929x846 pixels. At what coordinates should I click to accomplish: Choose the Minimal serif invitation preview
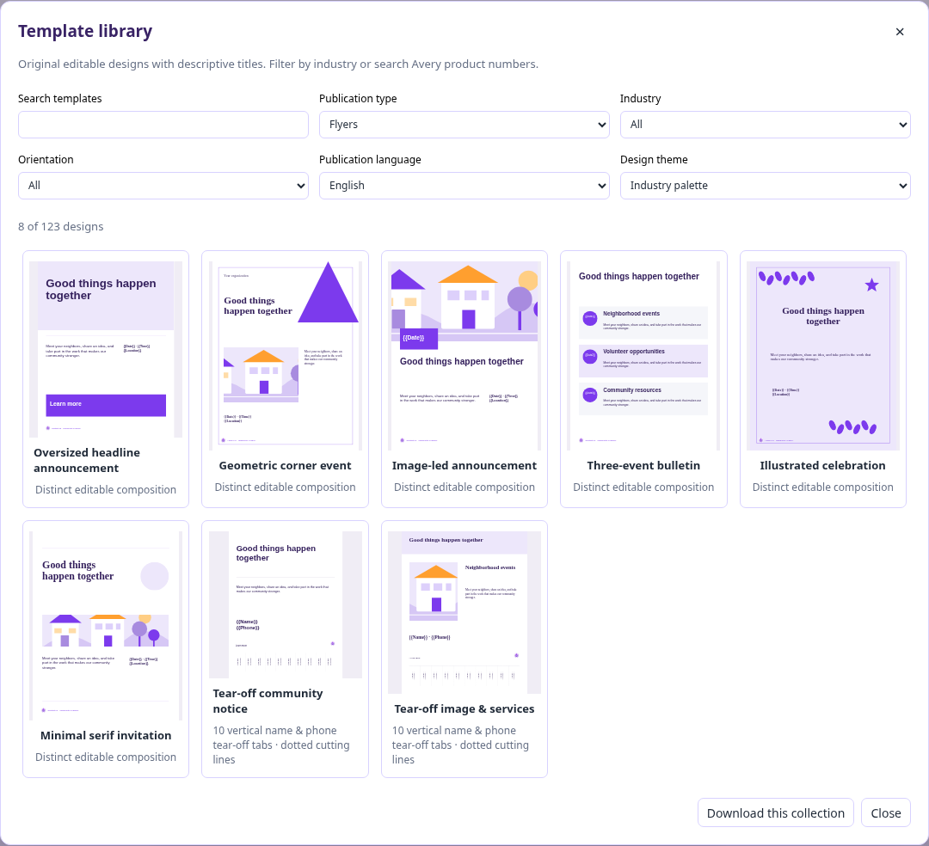(106, 626)
